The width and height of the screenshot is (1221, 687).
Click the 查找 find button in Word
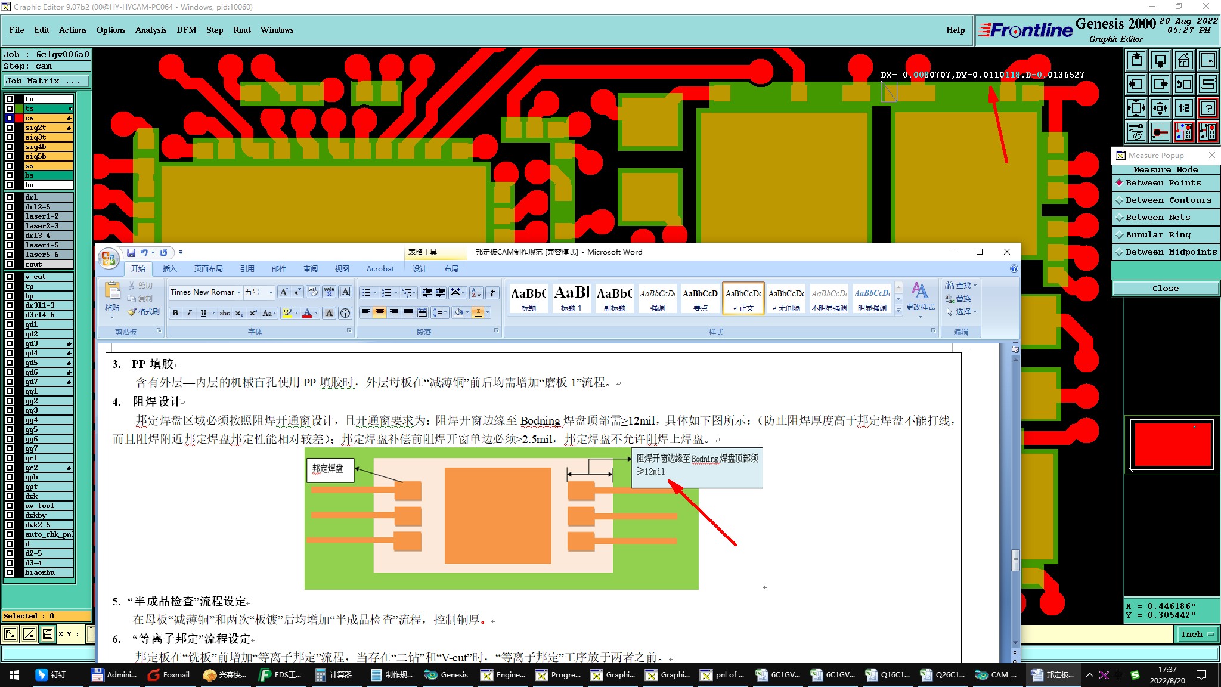tap(961, 286)
